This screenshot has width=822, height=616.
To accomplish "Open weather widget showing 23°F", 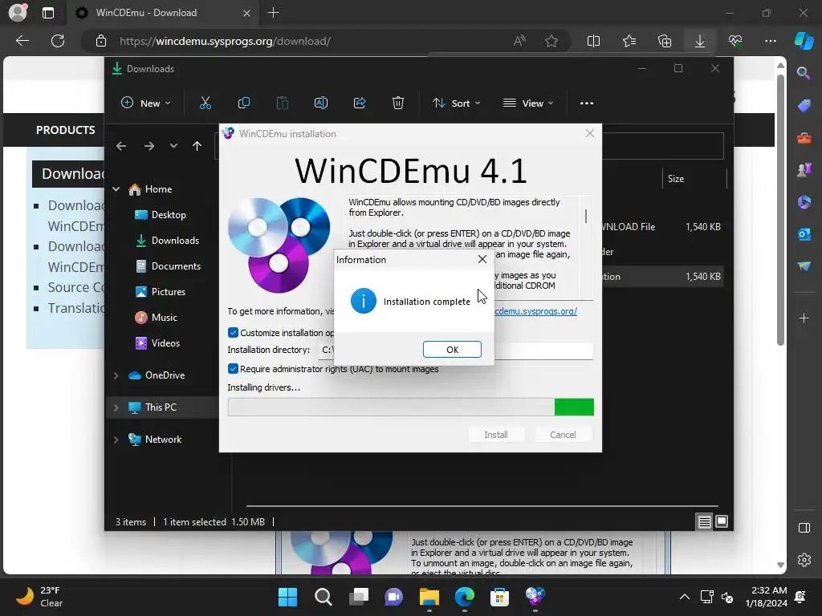I will (39, 597).
